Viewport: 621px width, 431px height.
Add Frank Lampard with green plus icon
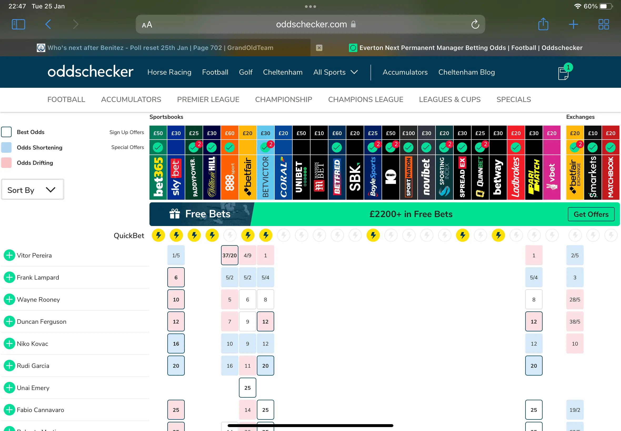9,277
